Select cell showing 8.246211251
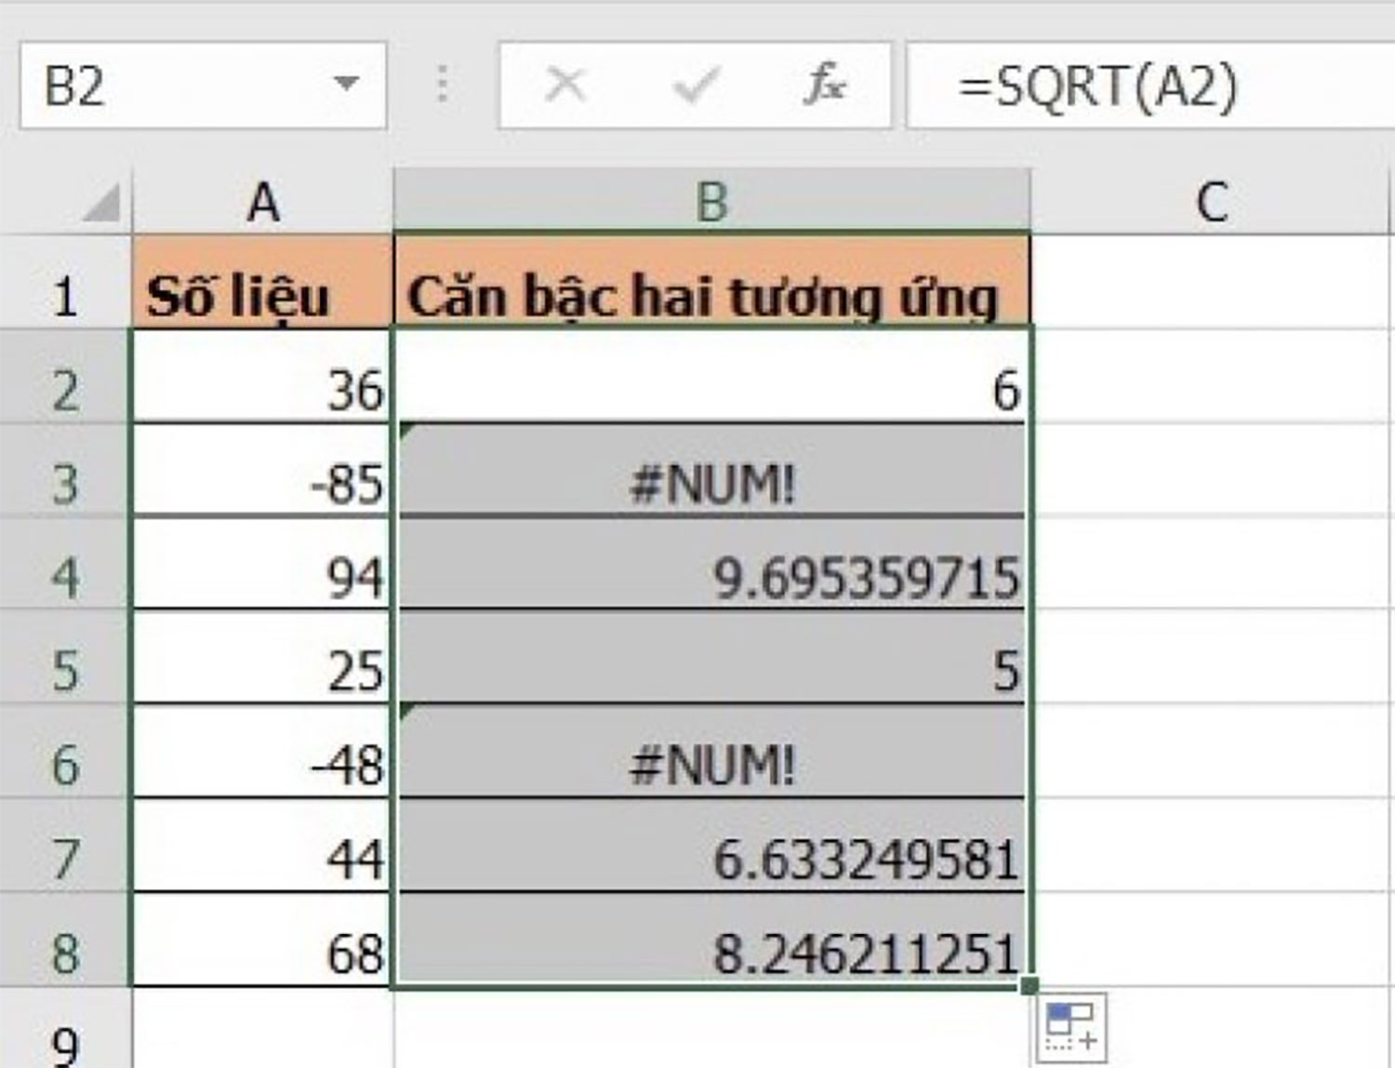The height and width of the screenshot is (1068, 1395). tap(712, 940)
